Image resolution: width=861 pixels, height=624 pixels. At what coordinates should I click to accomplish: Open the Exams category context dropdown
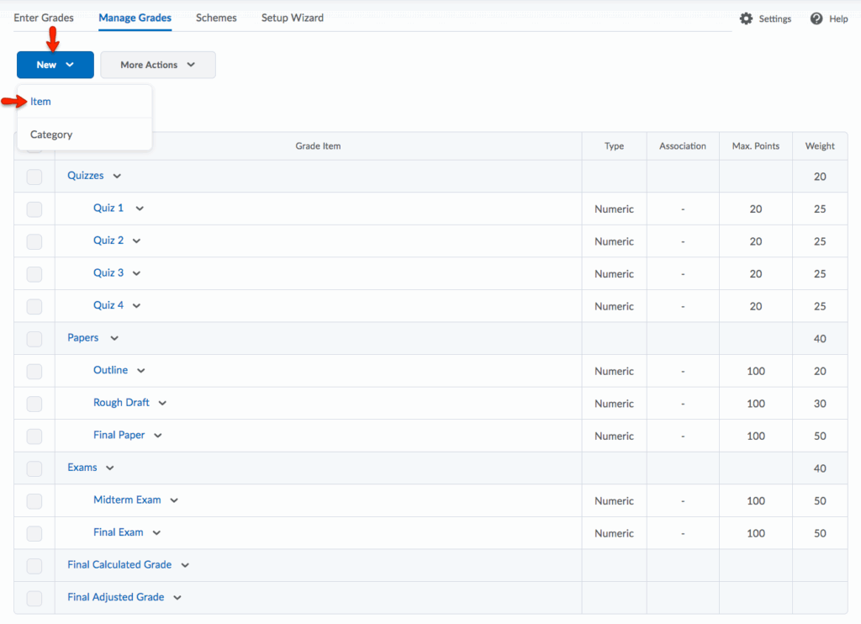(109, 468)
